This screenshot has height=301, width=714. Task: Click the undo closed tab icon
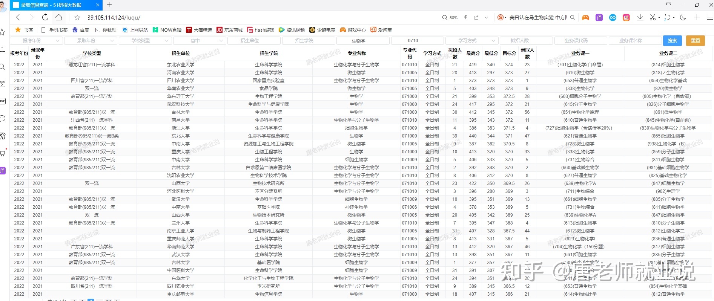(x=667, y=18)
